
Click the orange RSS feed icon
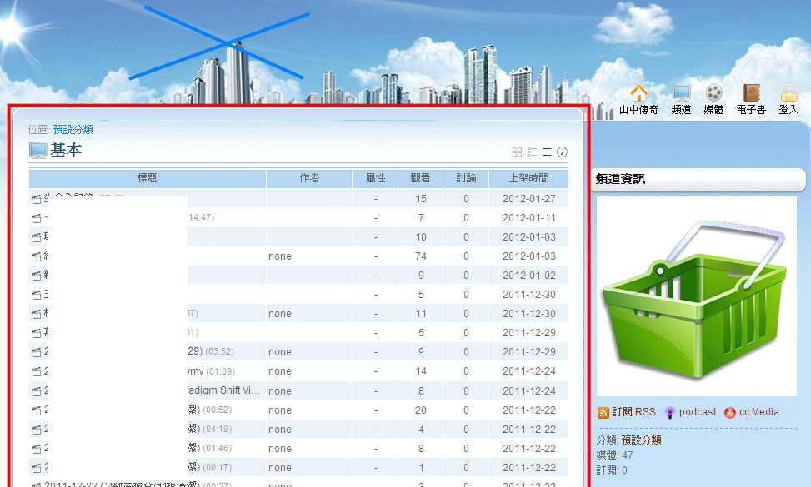[x=603, y=412]
